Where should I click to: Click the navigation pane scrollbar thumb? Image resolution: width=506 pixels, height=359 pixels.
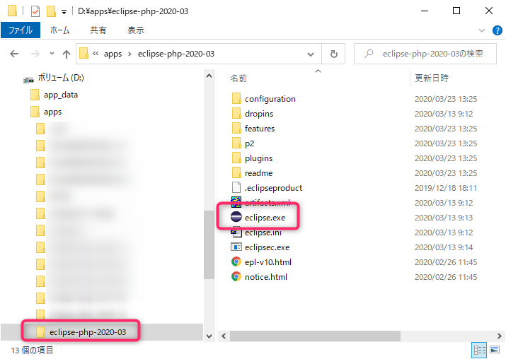coord(209,245)
